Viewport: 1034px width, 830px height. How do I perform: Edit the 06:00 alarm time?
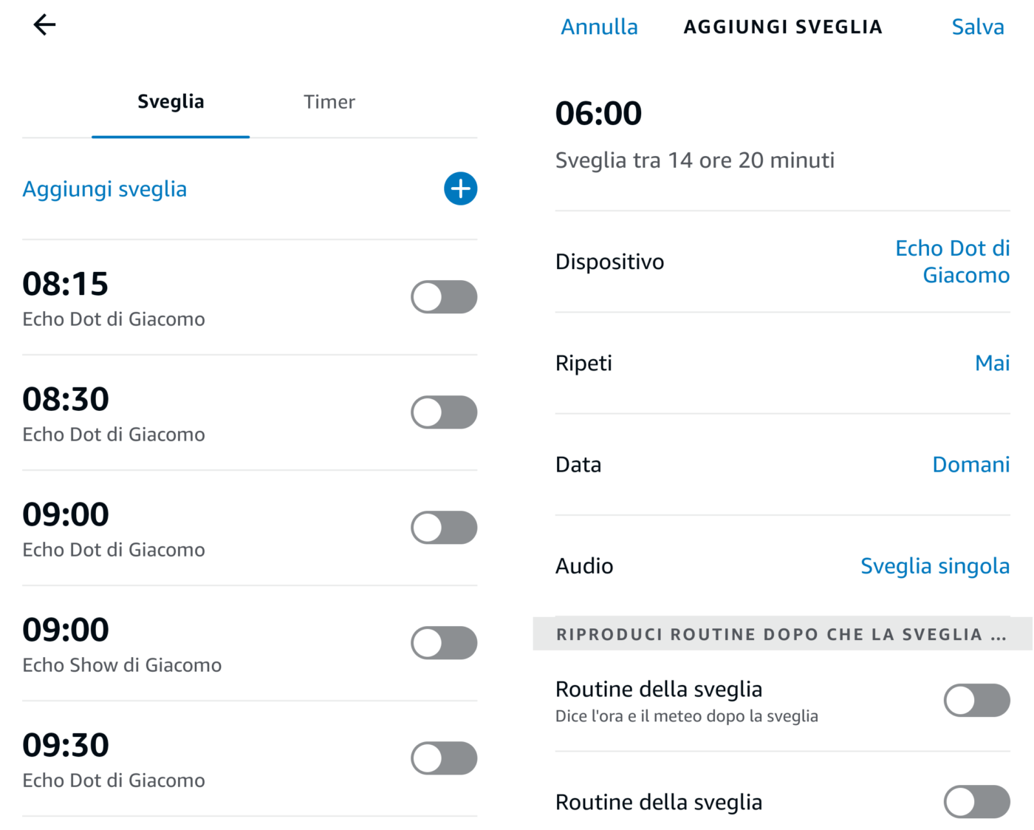(598, 114)
